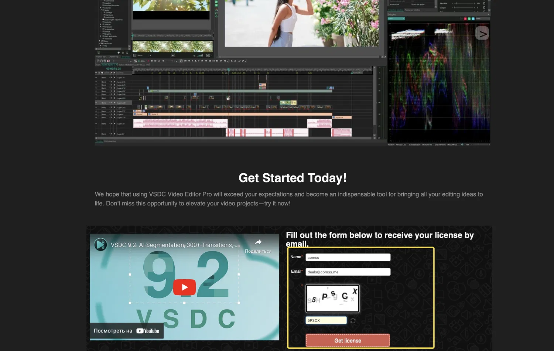Click the 'Get Started Today!' heading
Viewport: 554px width, 351px height.
[293, 178]
